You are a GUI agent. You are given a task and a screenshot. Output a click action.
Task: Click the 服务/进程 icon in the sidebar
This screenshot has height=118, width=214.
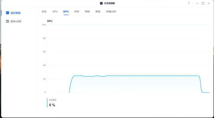pos(7,21)
